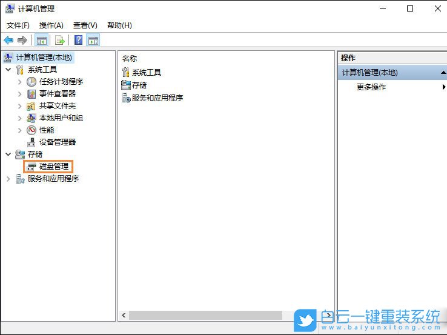
Task: Expand the 共享文件夹 node
Action: click(19, 106)
